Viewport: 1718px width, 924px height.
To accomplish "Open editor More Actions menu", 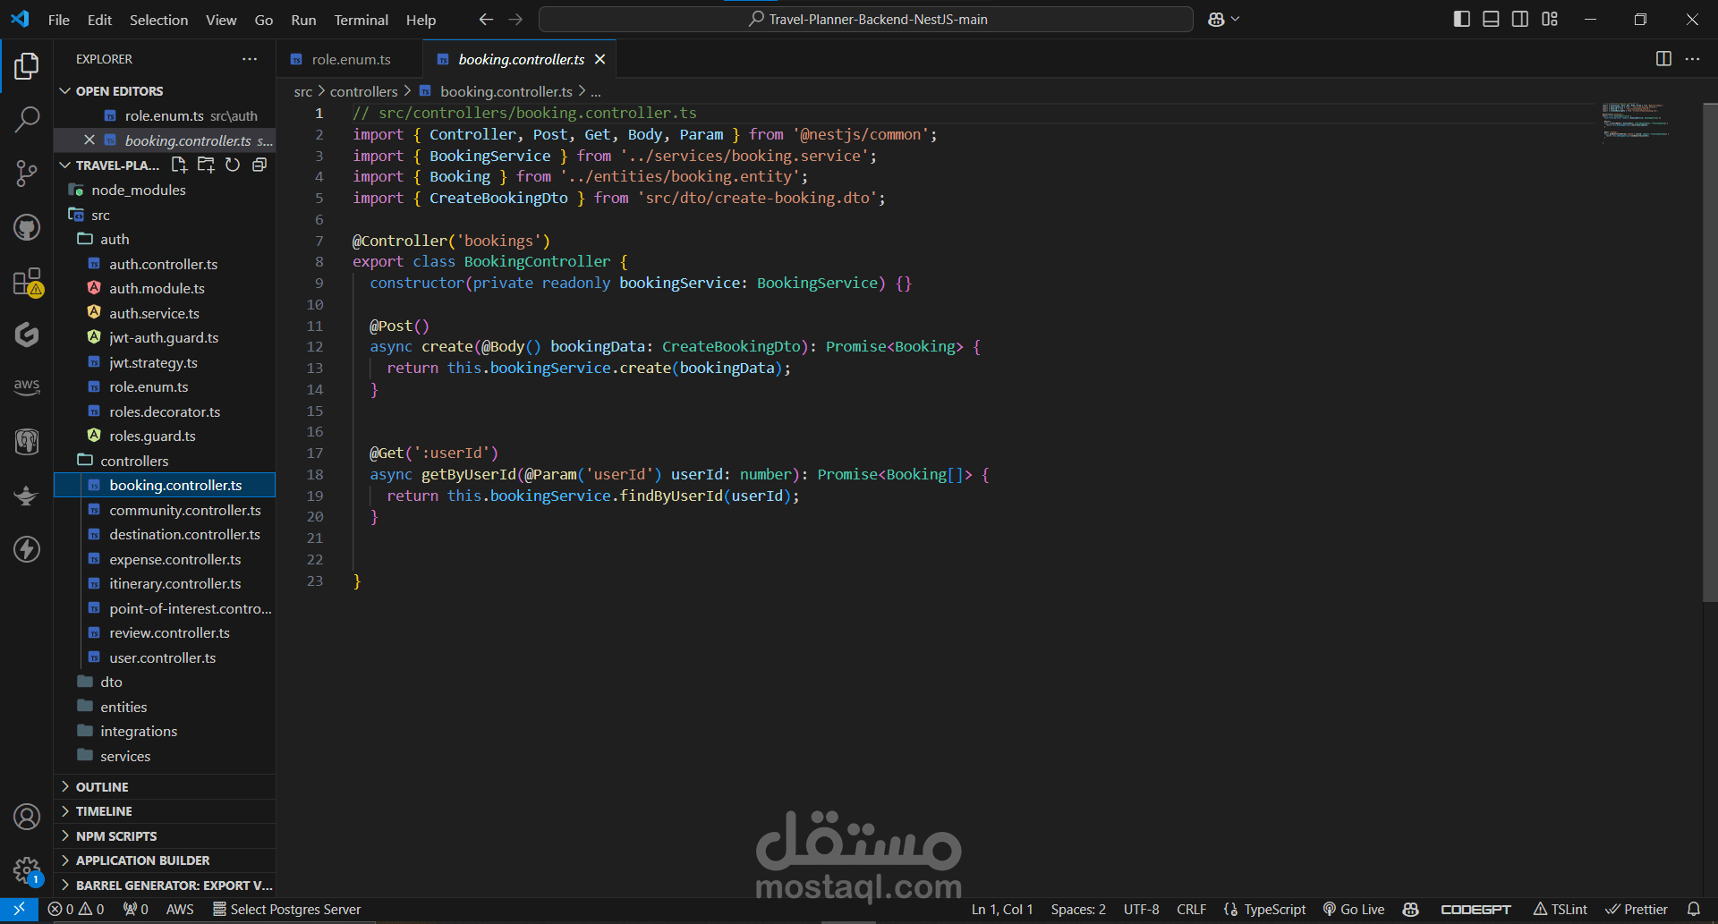I will click(1692, 59).
